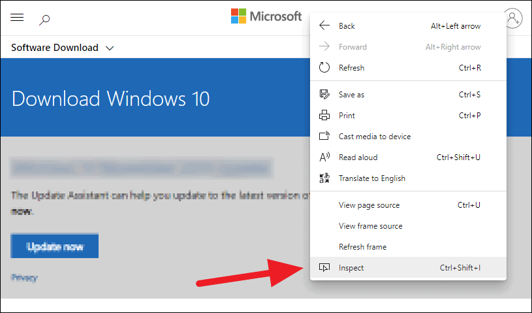Click the Cast media screen icon
Screen dimensions: 532x313
click(x=324, y=136)
